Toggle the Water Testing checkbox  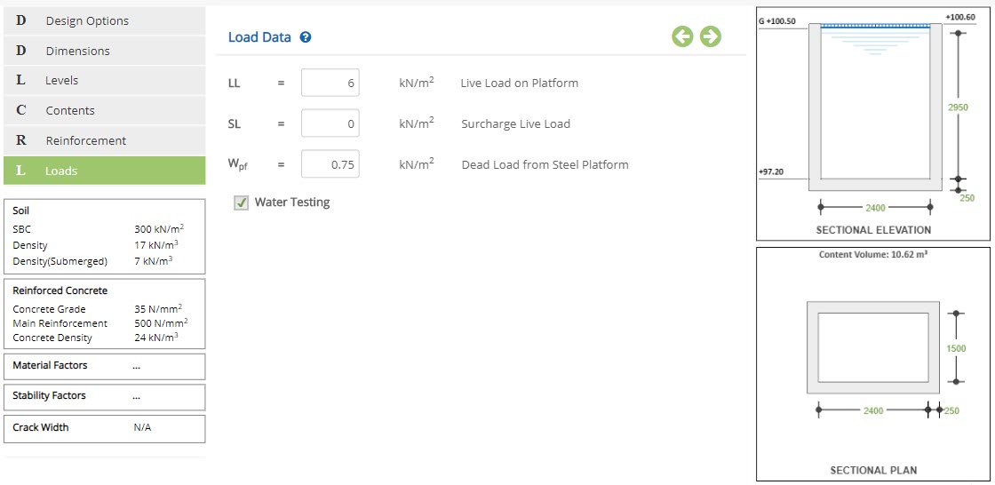pyautogui.click(x=241, y=203)
